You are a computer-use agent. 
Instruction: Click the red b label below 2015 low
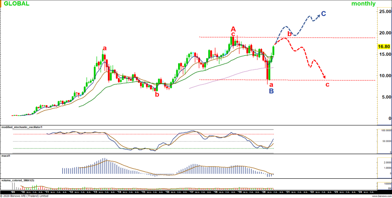[x=157, y=95]
